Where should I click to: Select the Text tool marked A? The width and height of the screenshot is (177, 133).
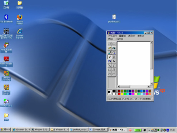(114, 61)
